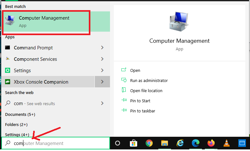Click the Run as administrator shield icon

tap(124, 80)
